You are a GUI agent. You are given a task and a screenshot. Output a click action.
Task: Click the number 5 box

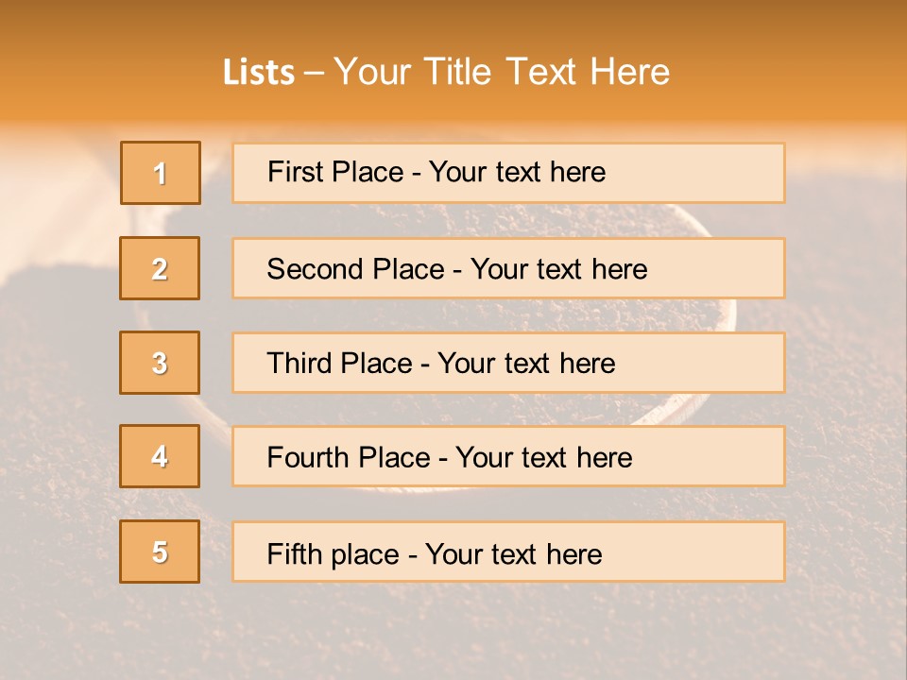(160, 552)
